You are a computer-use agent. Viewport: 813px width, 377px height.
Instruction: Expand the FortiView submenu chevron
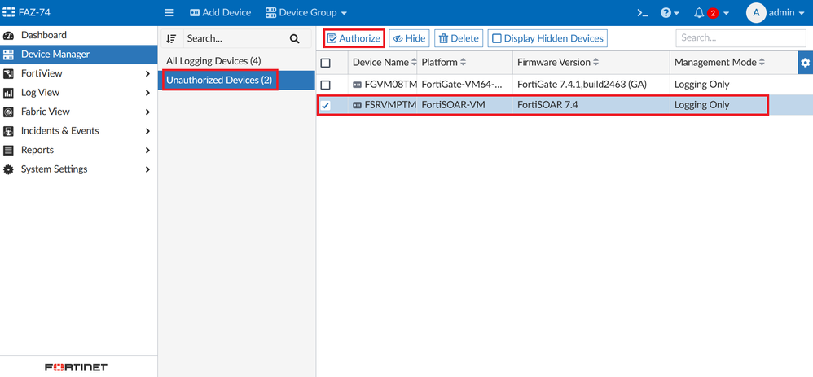(147, 73)
